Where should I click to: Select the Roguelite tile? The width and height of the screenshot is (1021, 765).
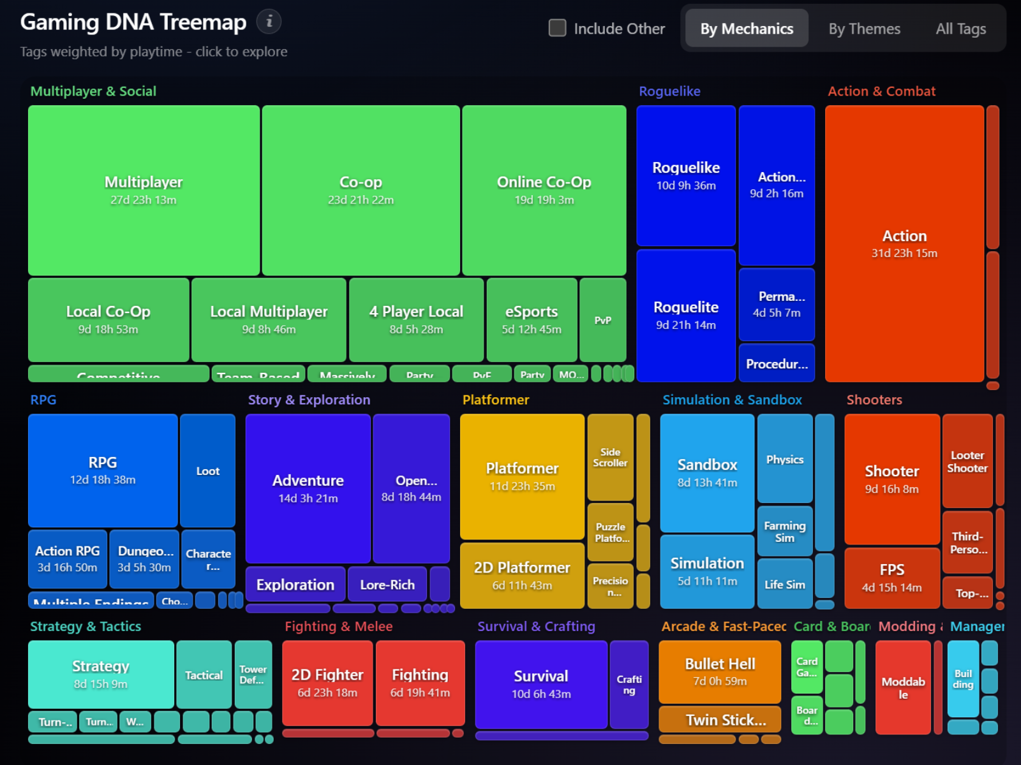pyautogui.click(x=685, y=315)
